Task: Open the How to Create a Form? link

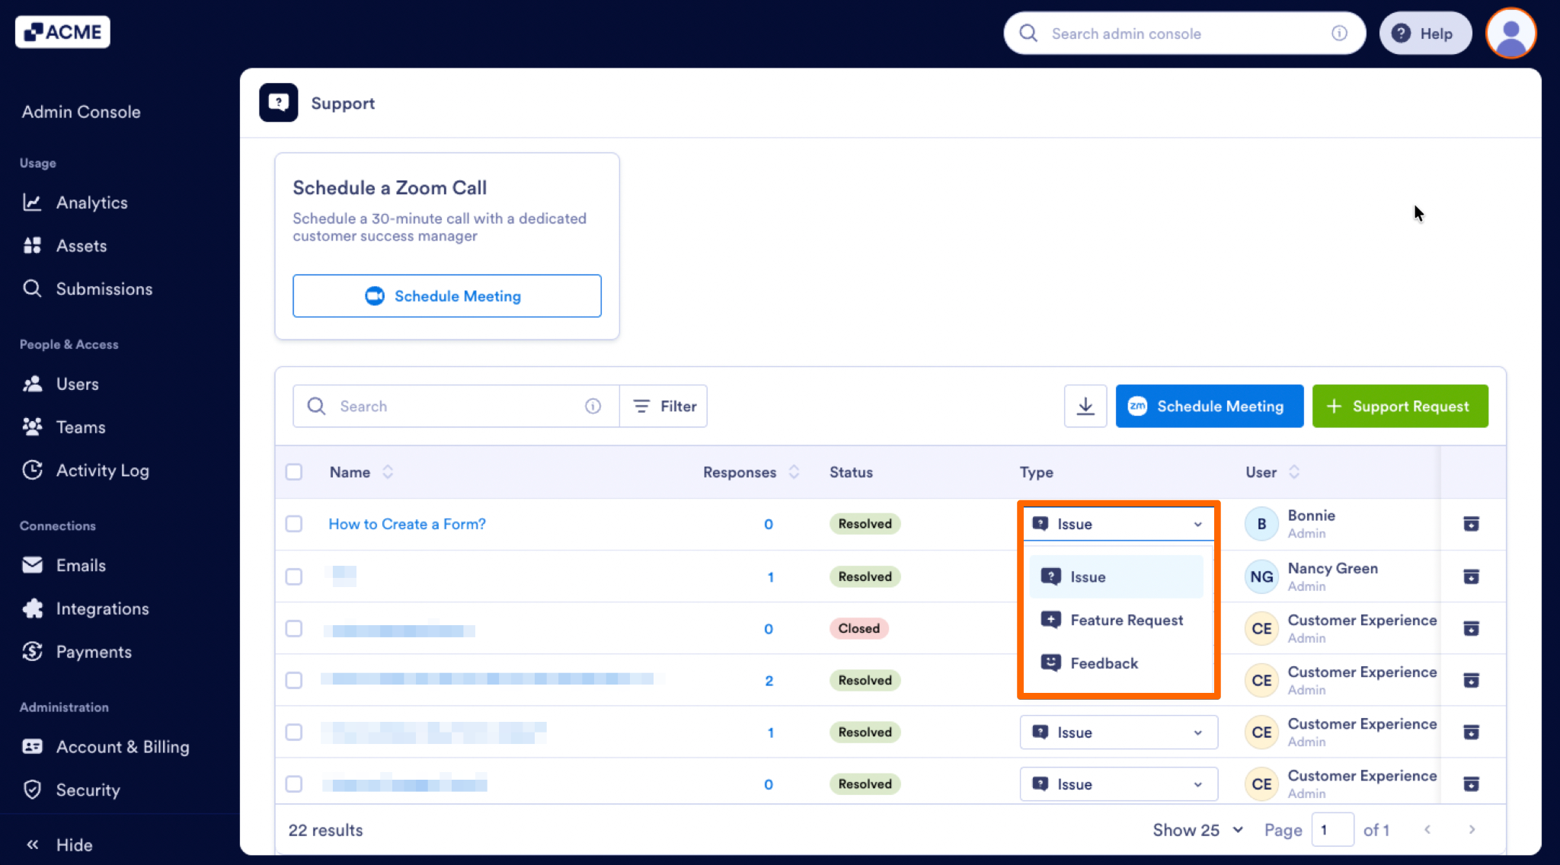Action: [407, 524]
